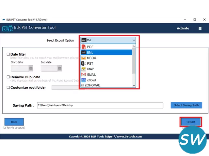Click the Saving Path text field
This screenshot has width=209, height=156.
tap(100, 105)
